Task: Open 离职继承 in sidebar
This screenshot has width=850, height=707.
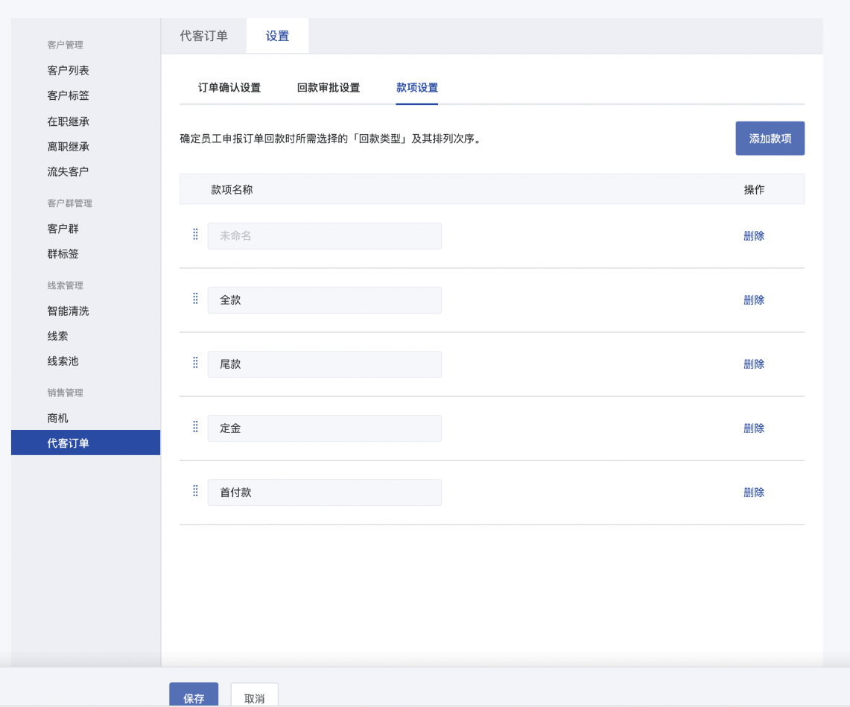Action: point(68,146)
